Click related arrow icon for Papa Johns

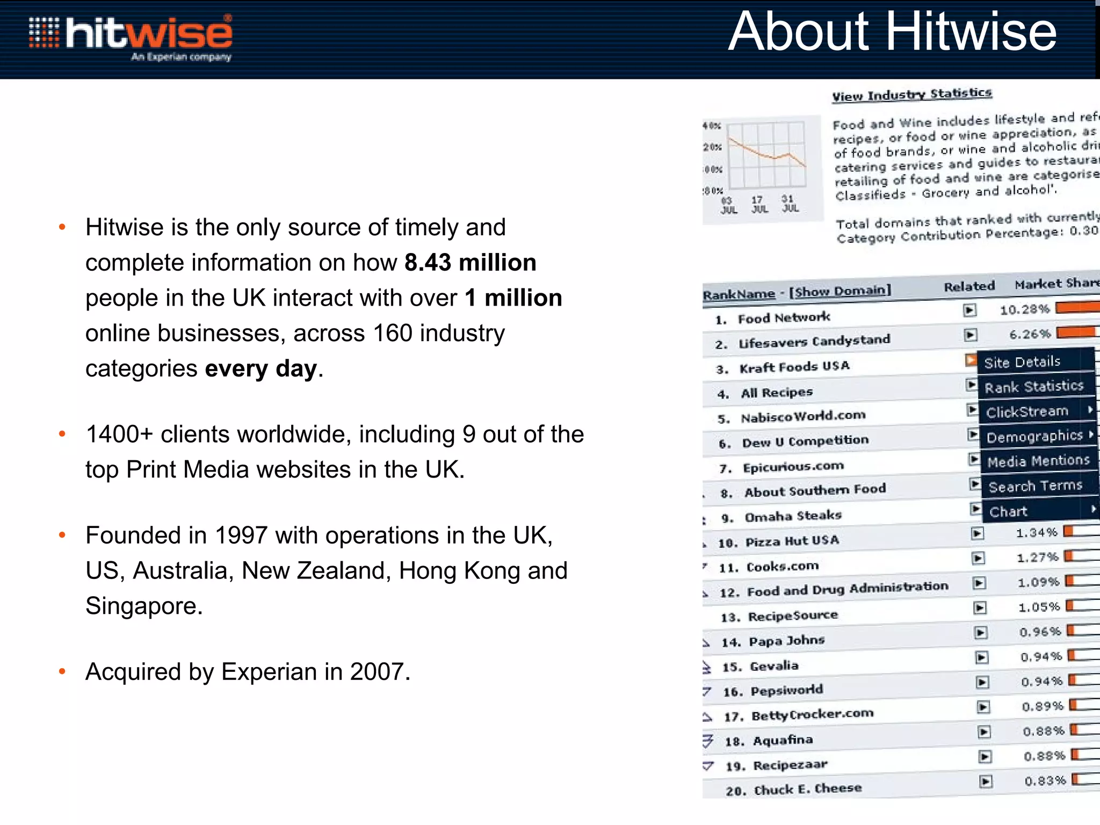pos(981,633)
